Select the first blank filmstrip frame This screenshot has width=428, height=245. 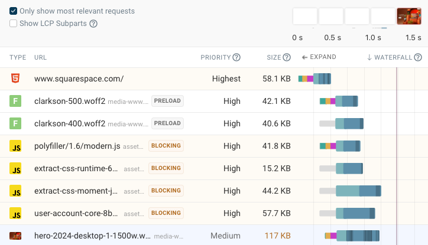click(x=305, y=17)
